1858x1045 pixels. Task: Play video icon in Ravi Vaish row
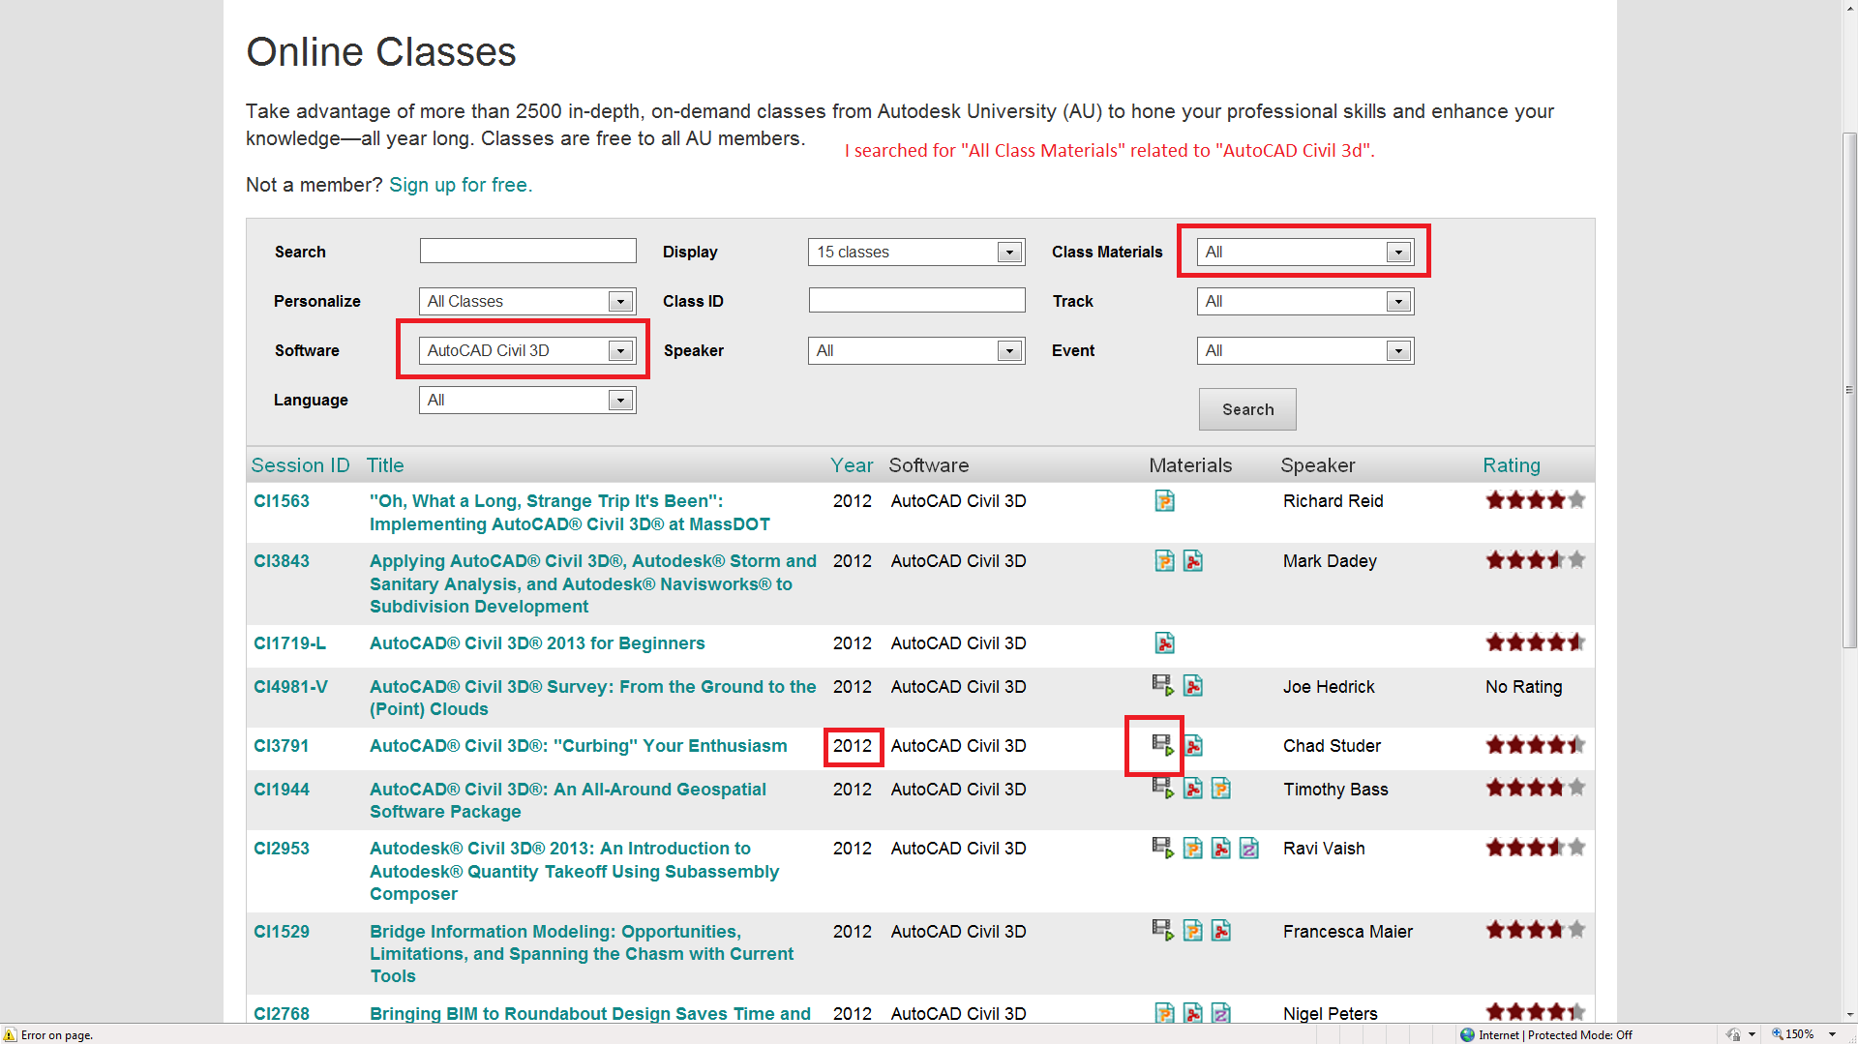1163,849
